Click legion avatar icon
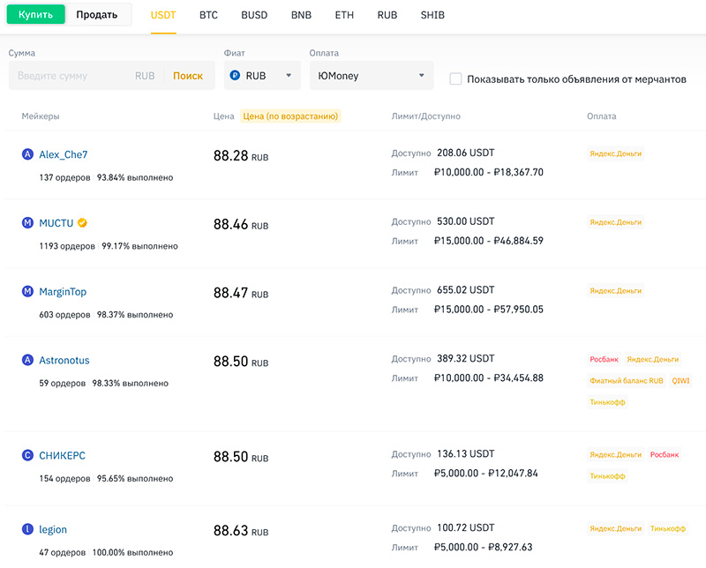706x568 pixels. pos(27,530)
